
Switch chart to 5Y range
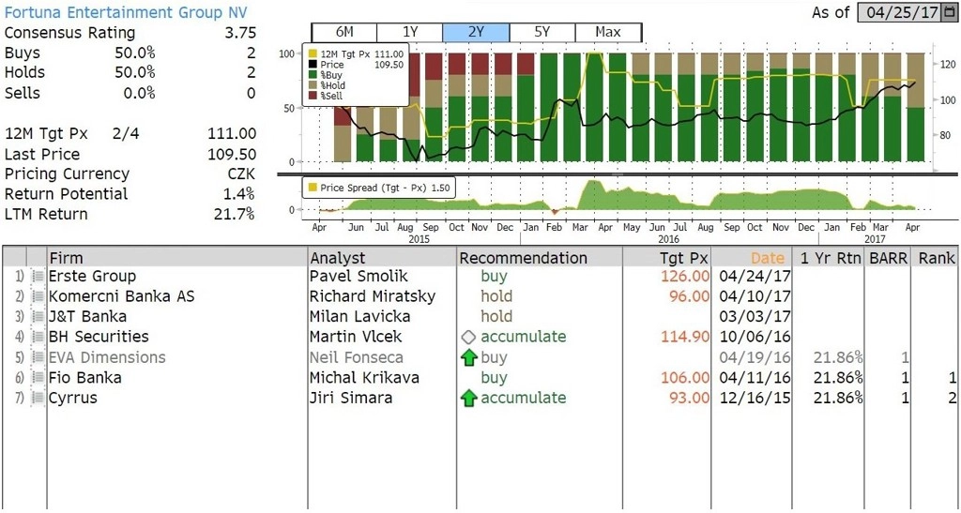pyautogui.click(x=542, y=32)
